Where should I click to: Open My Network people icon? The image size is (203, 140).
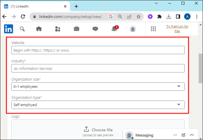pos(58,29)
